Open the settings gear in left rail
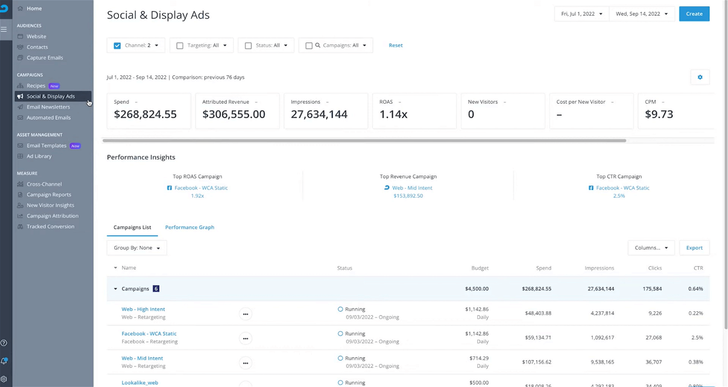 point(4,379)
